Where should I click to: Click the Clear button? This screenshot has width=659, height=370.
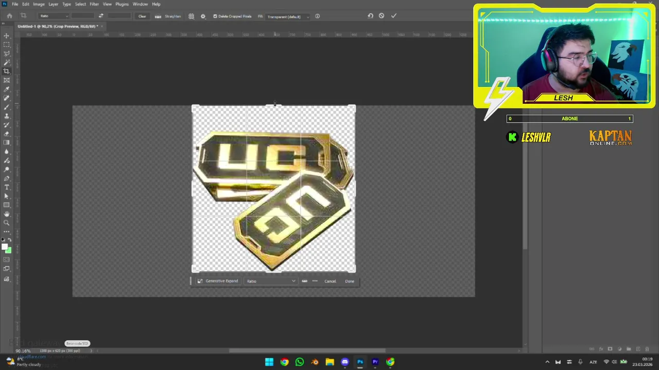[x=142, y=16]
